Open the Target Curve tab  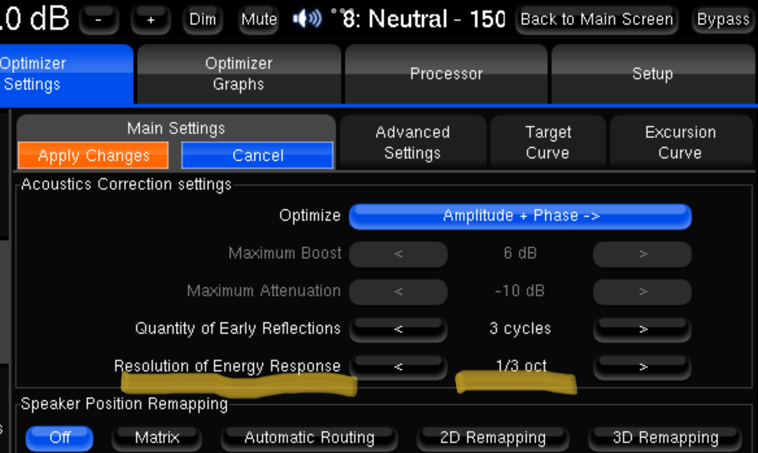[x=548, y=142]
